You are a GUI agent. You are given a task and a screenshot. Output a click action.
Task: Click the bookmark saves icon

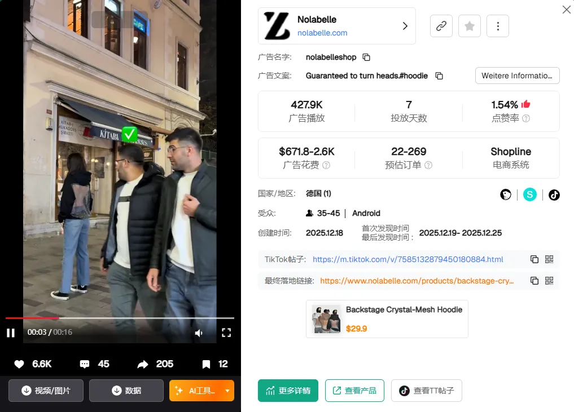(206, 364)
